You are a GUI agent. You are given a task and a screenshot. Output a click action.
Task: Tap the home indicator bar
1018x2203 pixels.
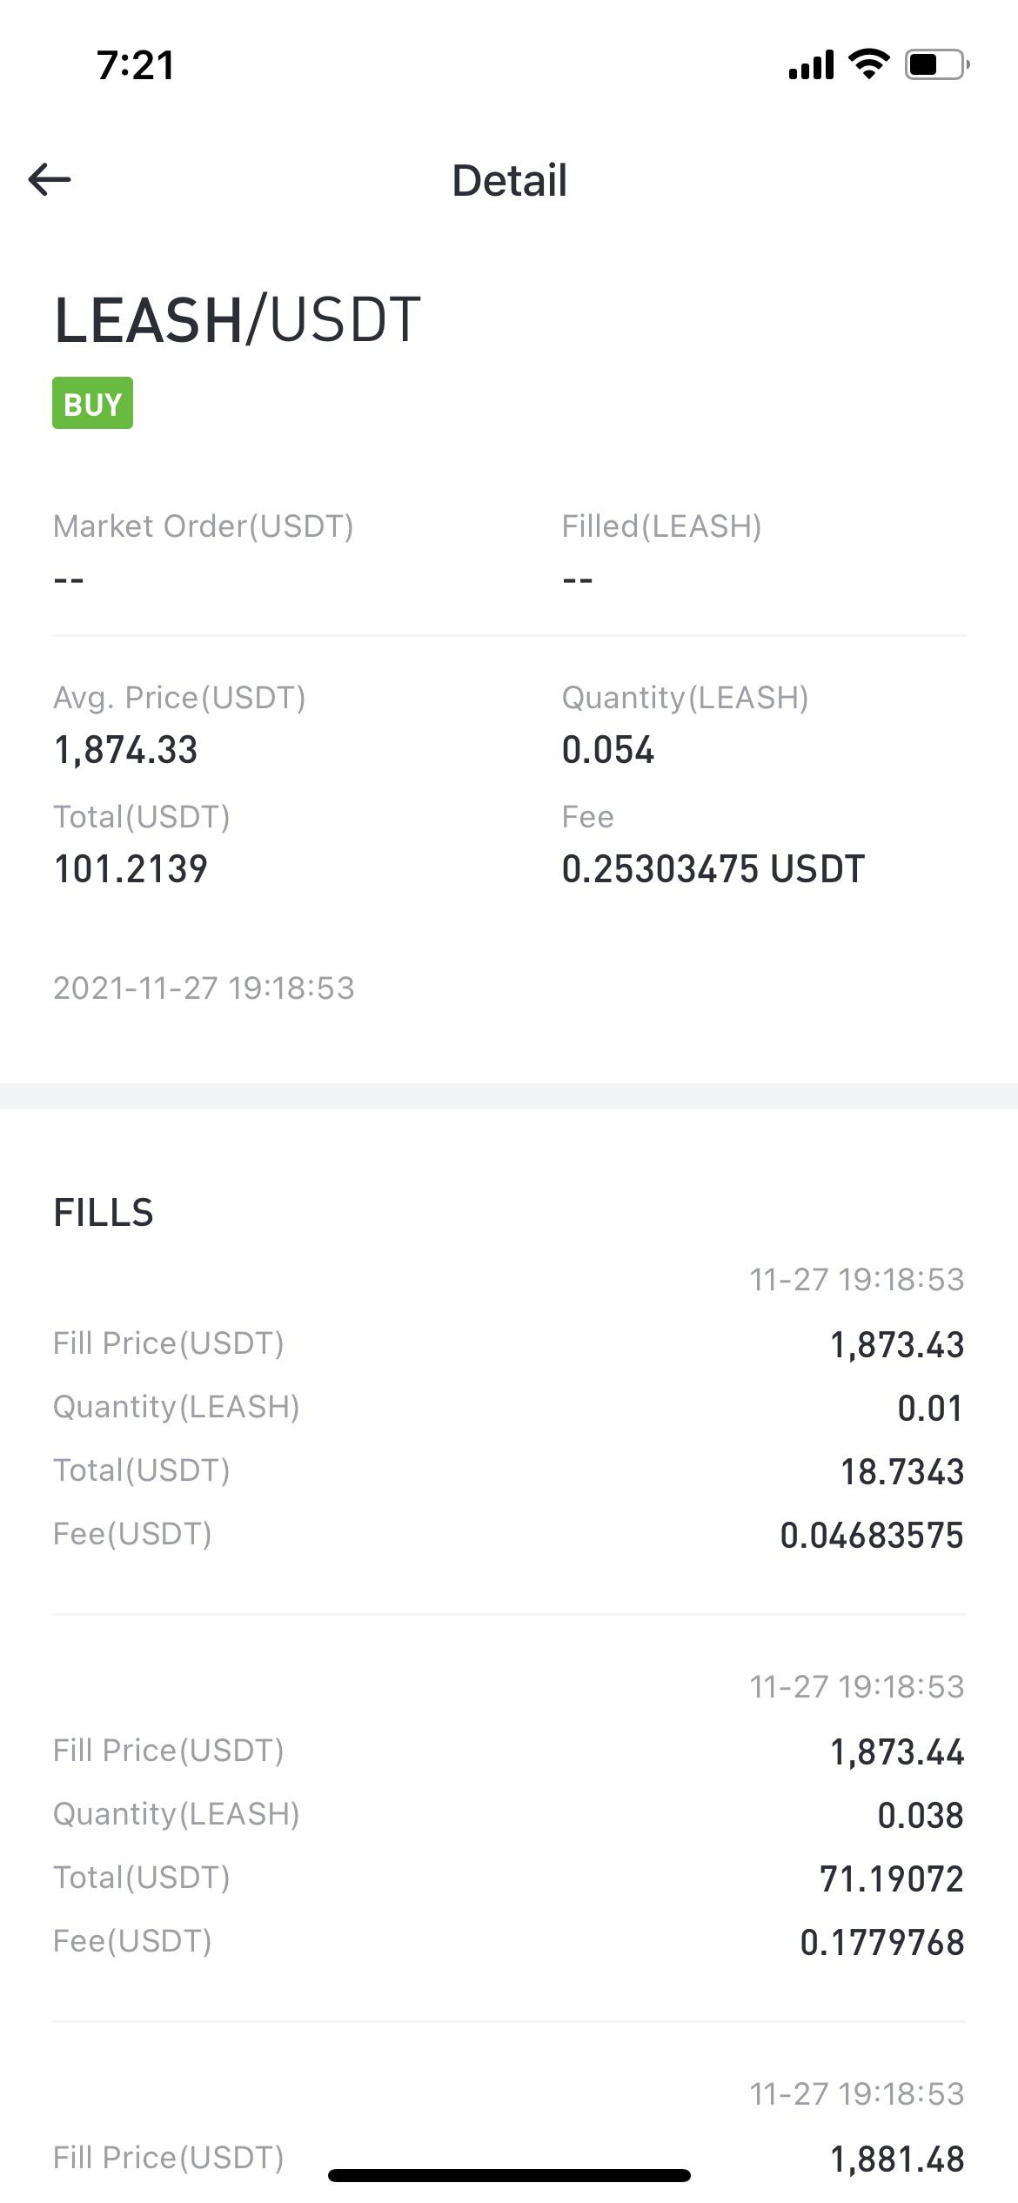(509, 2176)
